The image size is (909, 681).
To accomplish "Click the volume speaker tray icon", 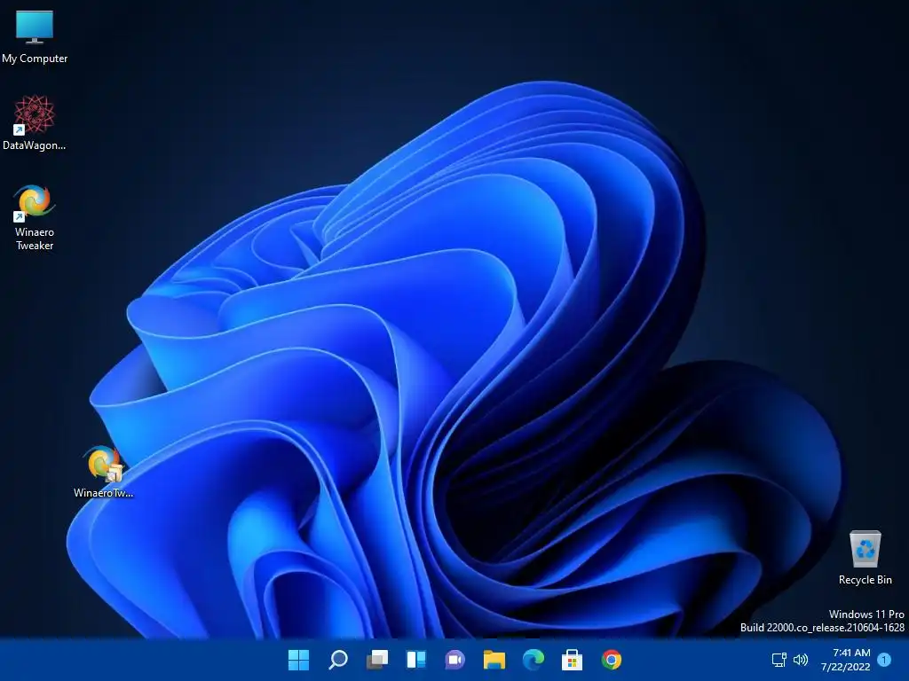I will 801,660.
